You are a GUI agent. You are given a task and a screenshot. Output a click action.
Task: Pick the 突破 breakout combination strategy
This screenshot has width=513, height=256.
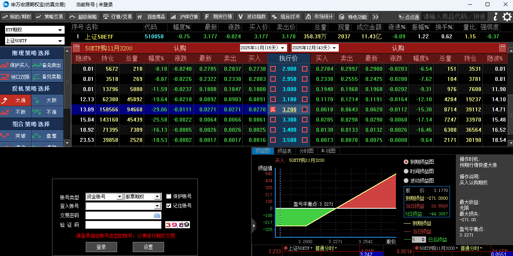pos(16,136)
